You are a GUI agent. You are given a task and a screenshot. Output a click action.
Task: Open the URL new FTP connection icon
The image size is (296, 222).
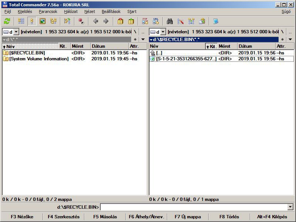pyautogui.click(x=156, y=21)
